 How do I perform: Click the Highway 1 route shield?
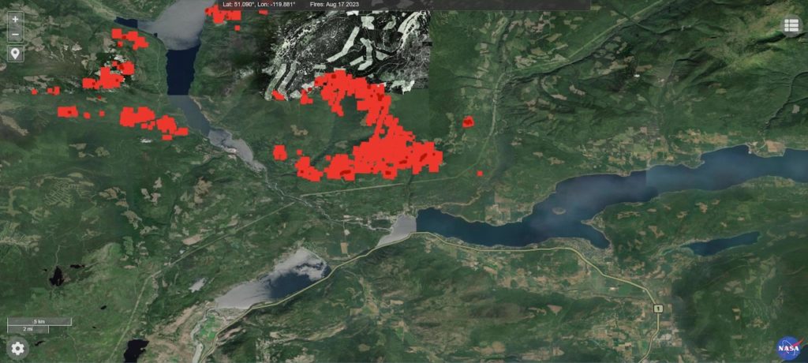point(657,309)
